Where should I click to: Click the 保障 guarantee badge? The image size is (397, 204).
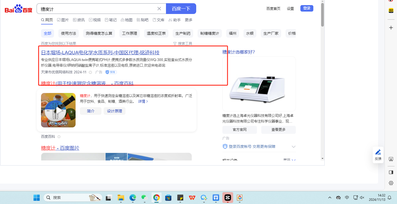pyautogui.click(x=111, y=72)
